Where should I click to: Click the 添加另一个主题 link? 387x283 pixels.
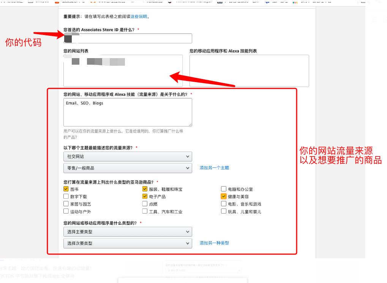pos(214,168)
